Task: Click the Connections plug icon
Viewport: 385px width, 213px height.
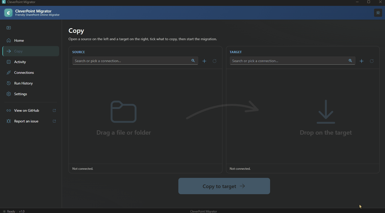Action: [x=9, y=73]
